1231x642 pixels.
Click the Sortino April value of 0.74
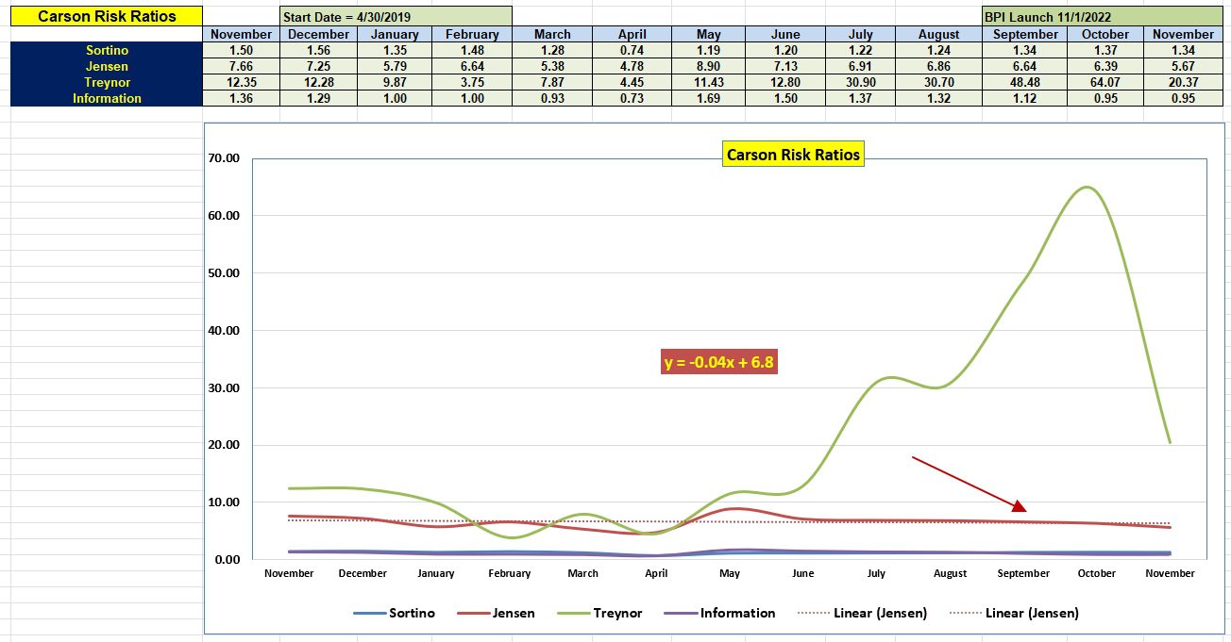(x=633, y=50)
